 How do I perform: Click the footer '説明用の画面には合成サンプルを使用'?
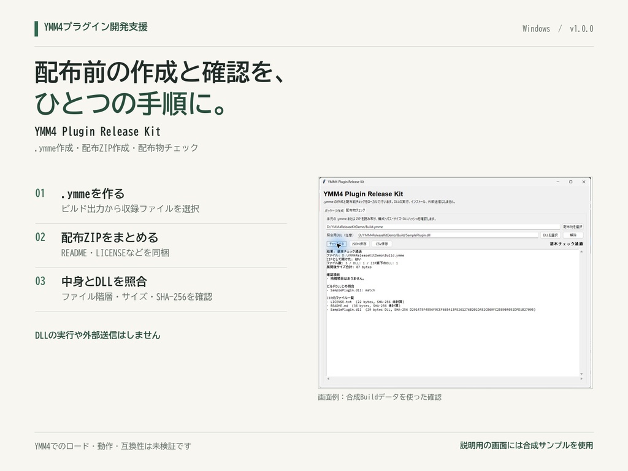[527, 445]
